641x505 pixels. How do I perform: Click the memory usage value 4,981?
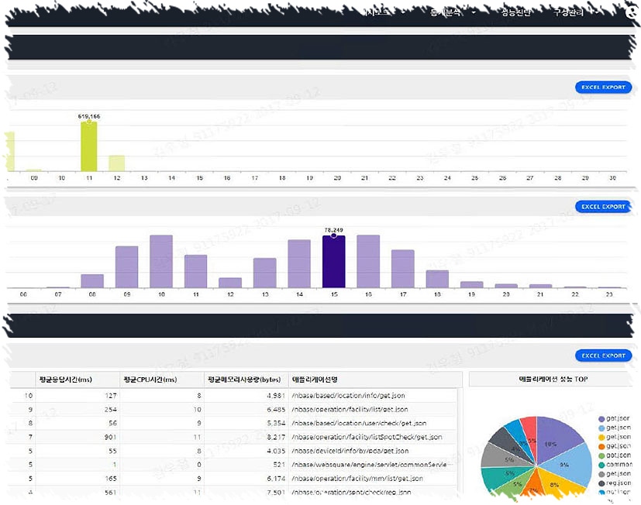(x=276, y=396)
